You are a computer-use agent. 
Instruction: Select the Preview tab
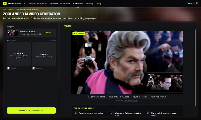pos(68,26)
